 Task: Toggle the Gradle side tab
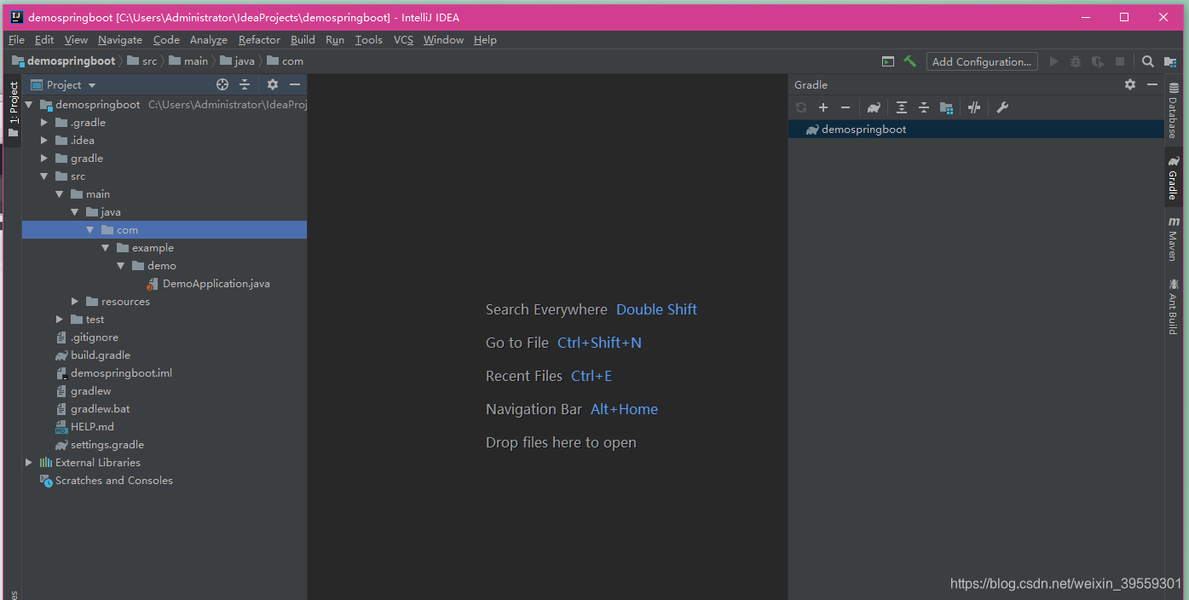(1173, 177)
